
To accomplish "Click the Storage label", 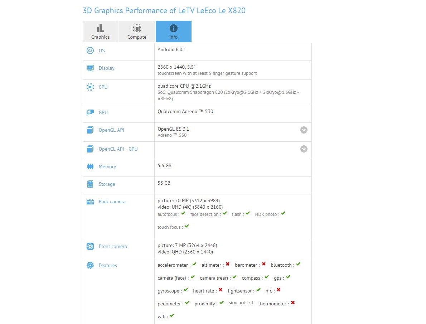I will (x=107, y=184).
